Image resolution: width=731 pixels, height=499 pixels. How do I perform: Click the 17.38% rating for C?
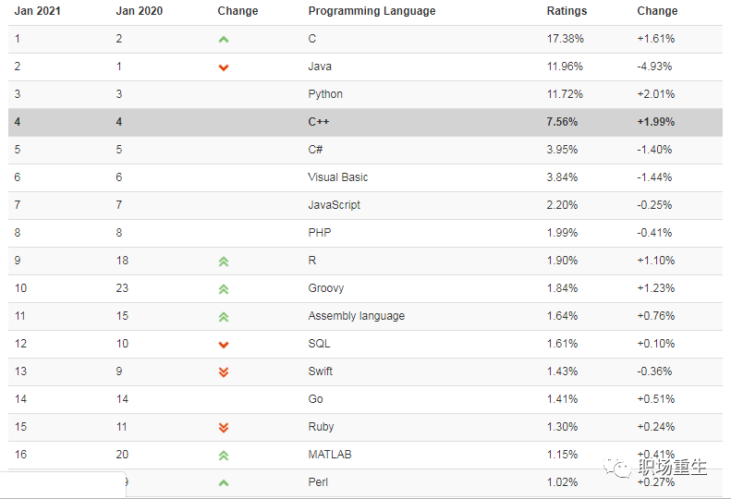coord(565,39)
